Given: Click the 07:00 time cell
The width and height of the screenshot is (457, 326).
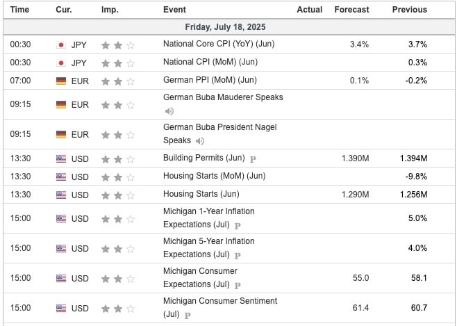Looking at the screenshot, I should (20, 81).
